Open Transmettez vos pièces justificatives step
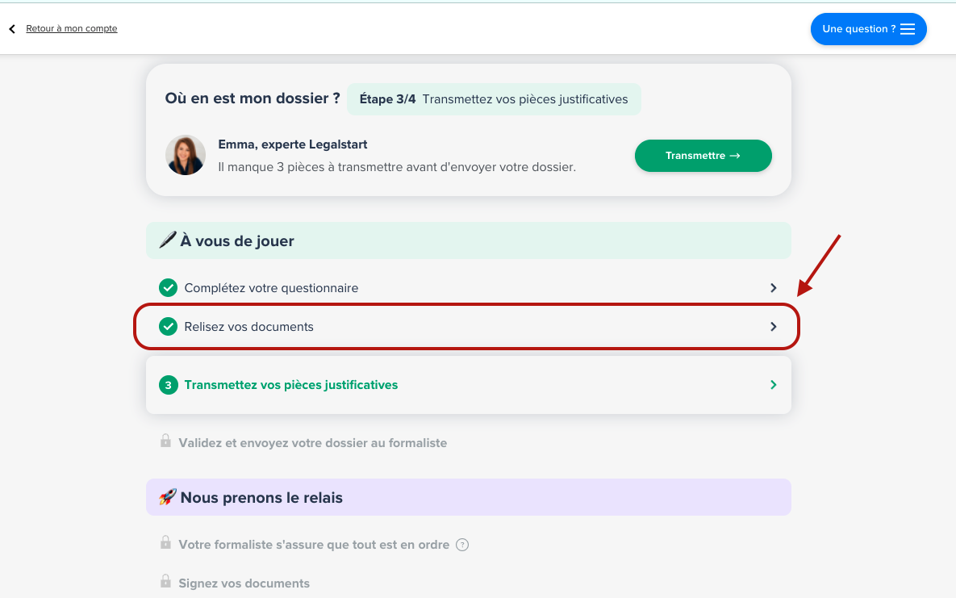The height and width of the screenshot is (598, 956). [291, 385]
